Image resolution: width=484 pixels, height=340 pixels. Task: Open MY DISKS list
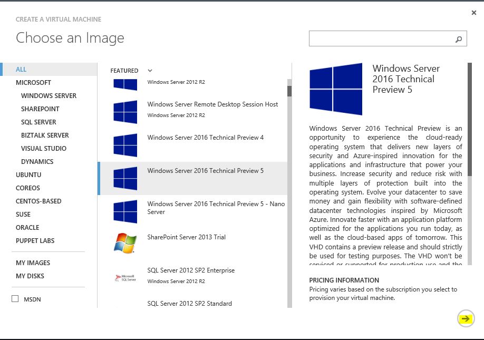(x=30, y=276)
